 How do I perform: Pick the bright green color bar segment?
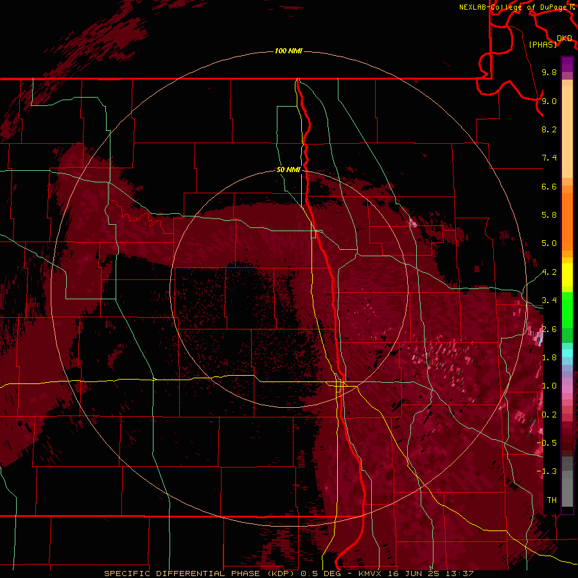(x=567, y=310)
